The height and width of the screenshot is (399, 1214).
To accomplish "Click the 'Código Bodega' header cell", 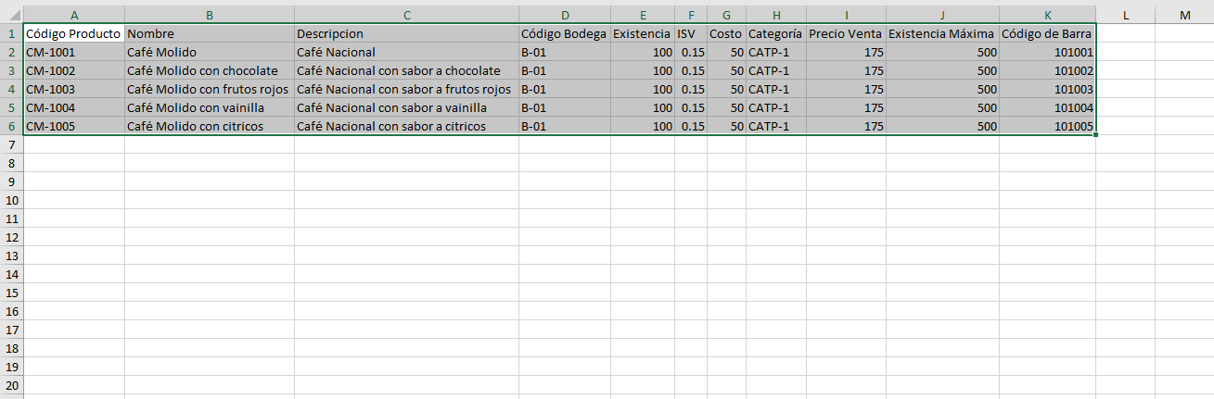I will click(565, 33).
